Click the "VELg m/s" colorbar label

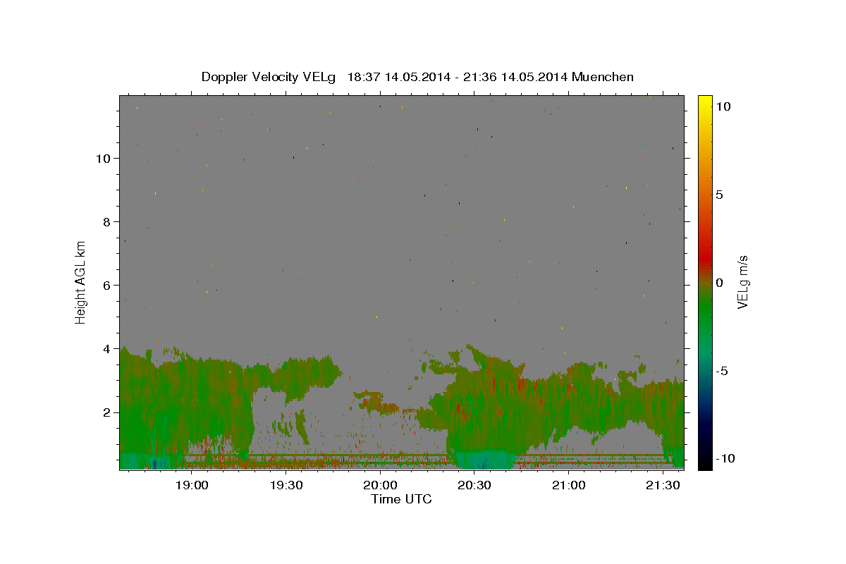pos(742,283)
